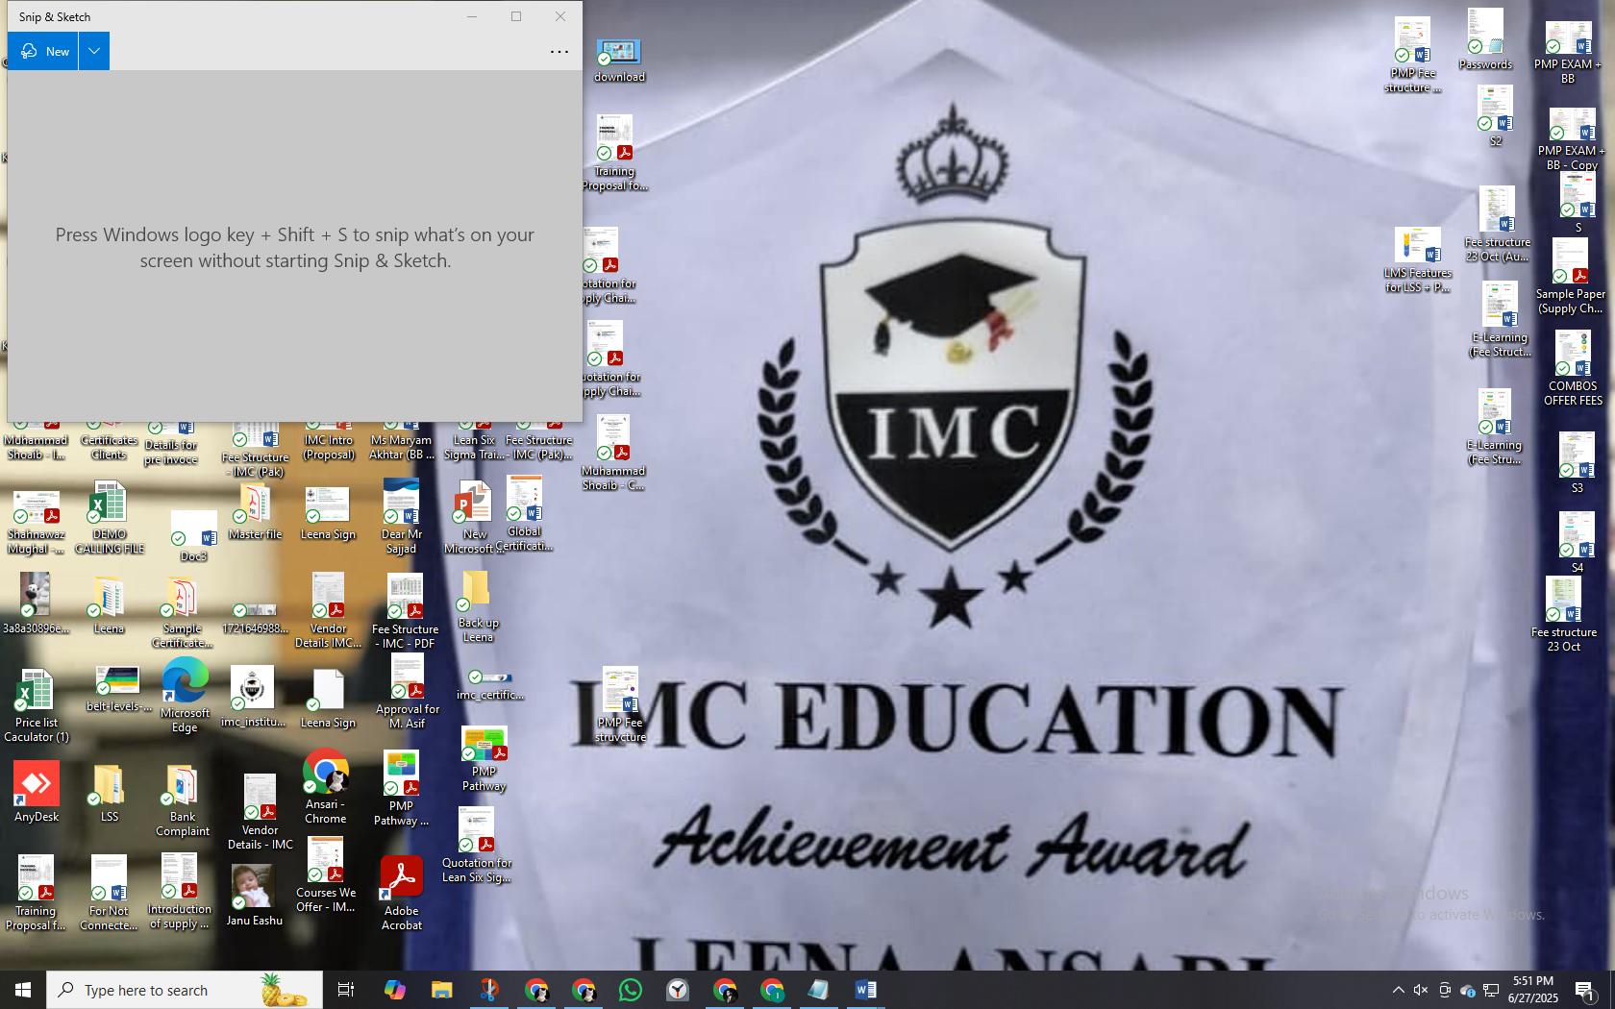
Task: Select DEMO CALLING FILE Excel icon
Action: tap(109, 519)
